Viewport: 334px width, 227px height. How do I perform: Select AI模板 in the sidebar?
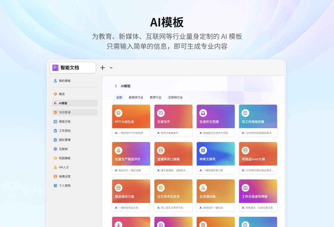75,103
